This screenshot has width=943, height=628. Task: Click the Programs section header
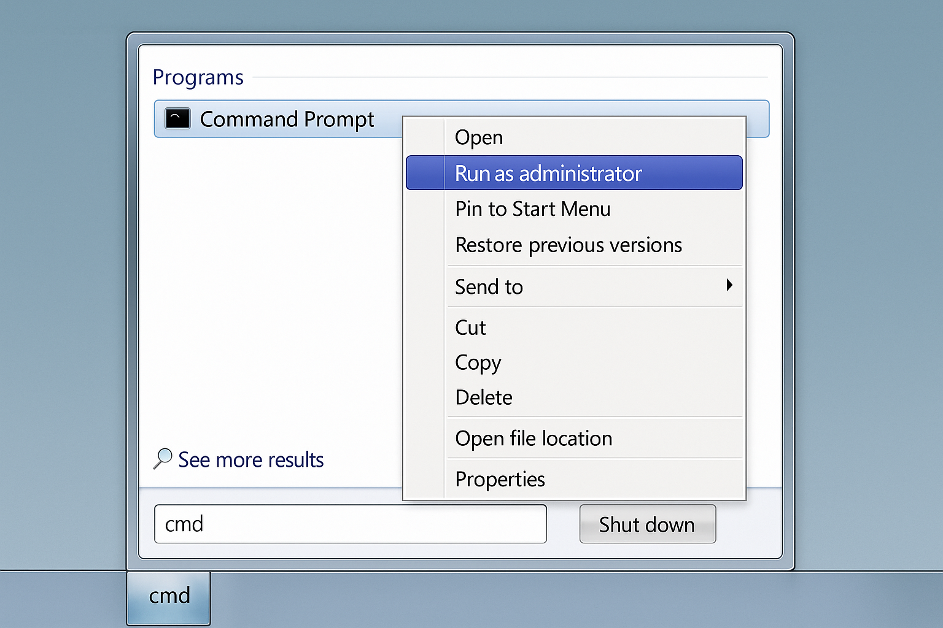click(x=198, y=77)
